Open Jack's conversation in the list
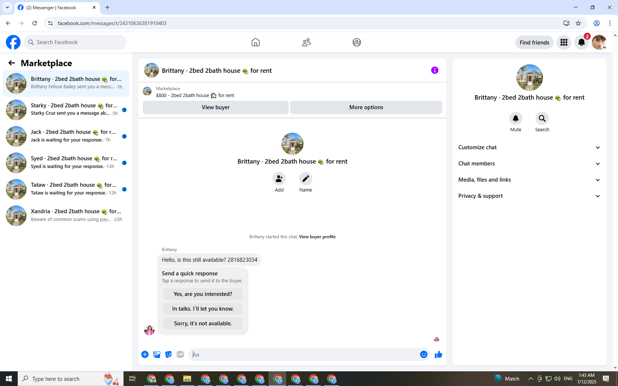618x386 pixels. (x=66, y=136)
